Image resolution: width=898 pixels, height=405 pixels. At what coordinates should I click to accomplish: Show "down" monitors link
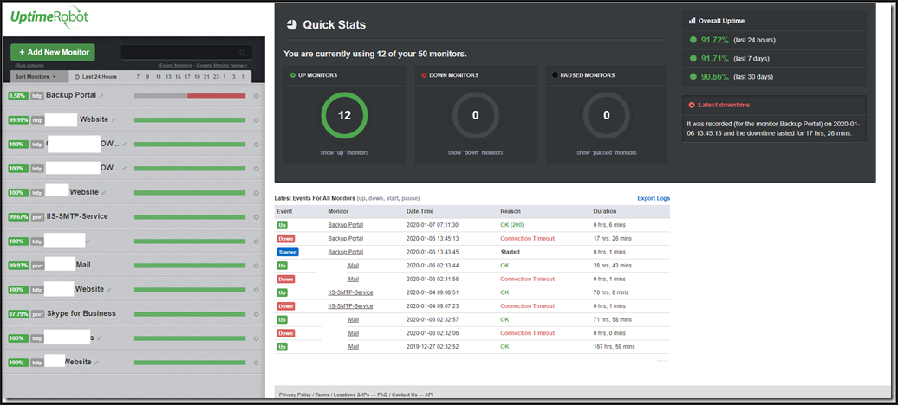(x=475, y=152)
